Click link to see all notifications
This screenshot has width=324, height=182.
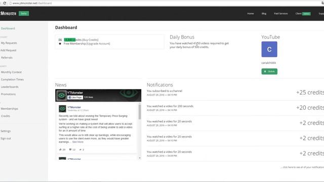[x=302, y=167]
